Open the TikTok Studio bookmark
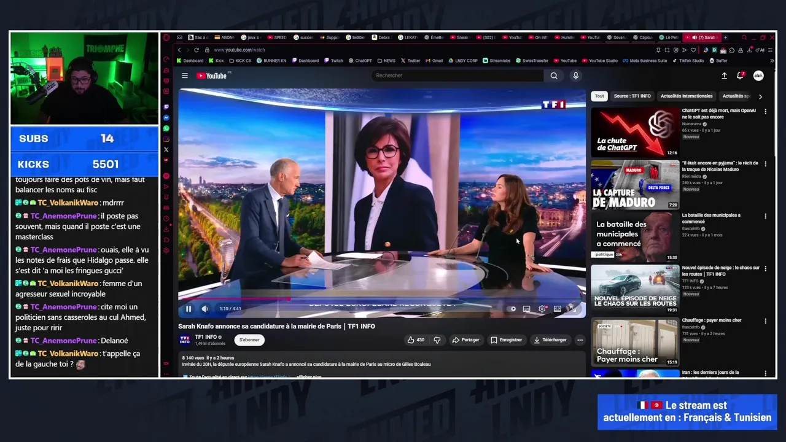The image size is (786, 442). (688, 61)
